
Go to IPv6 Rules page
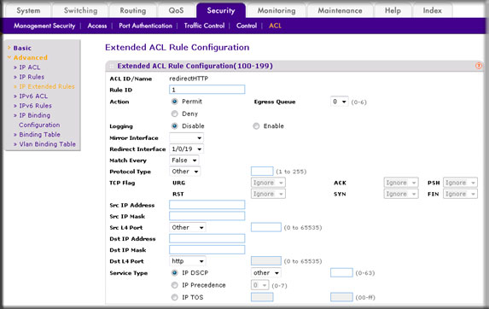35,106
